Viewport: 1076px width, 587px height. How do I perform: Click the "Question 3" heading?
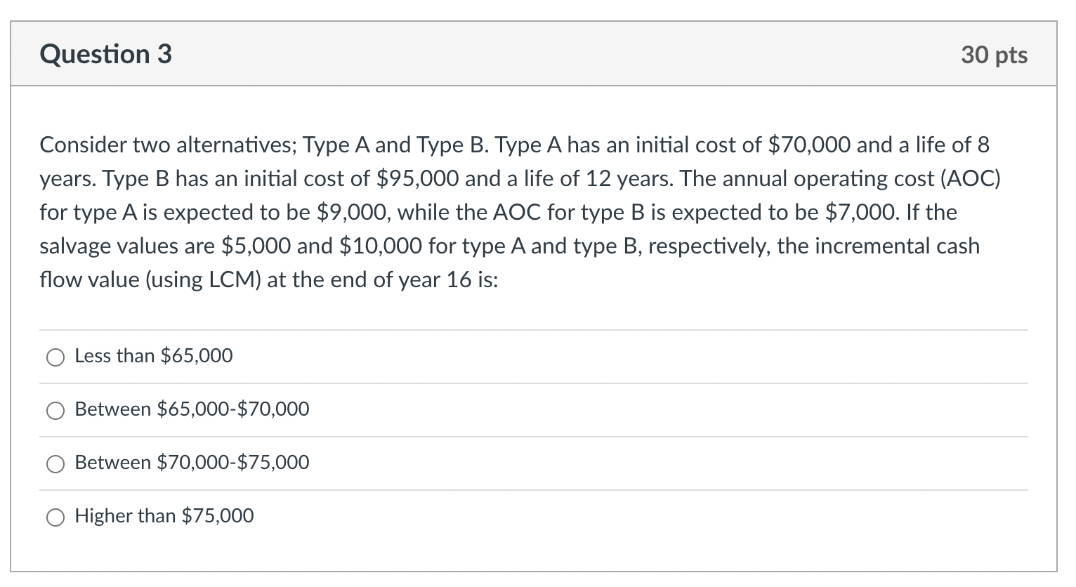pos(105,53)
